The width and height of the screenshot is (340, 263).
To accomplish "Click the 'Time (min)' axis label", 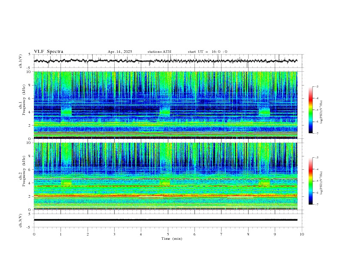I will (x=172, y=239).
